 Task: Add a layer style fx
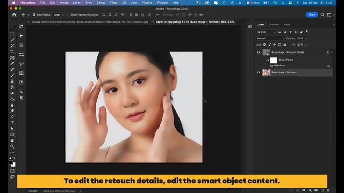pos(298,190)
